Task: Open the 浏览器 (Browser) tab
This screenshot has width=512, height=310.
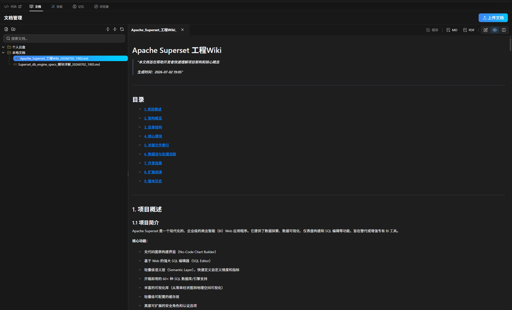Action: pyautogui.click(x=102, y=7)
